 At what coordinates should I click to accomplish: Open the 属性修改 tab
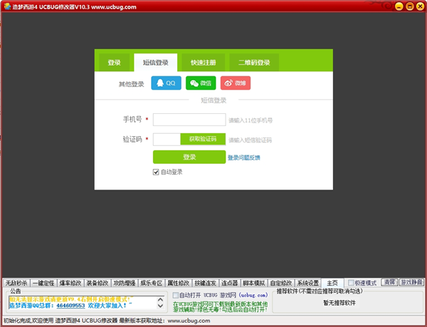click(179, 283)
